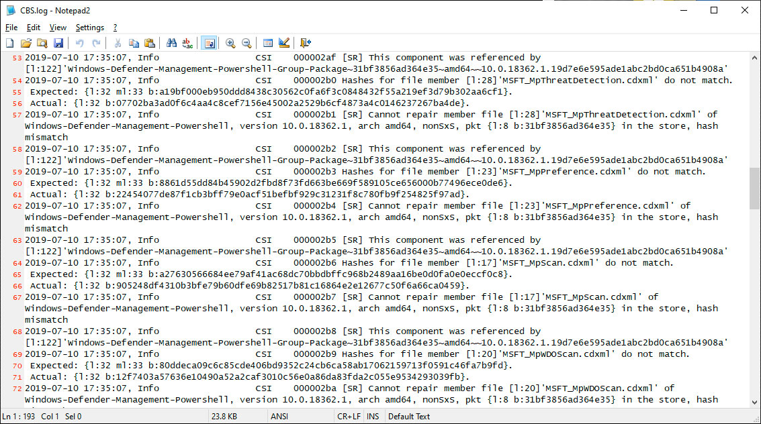Click the 23.8 KB file size status entry

(x=224, y=416)
